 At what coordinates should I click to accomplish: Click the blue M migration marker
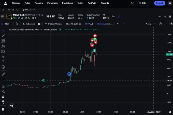69,74
